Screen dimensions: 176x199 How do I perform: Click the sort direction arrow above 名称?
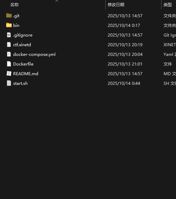[x=57, y=1]
